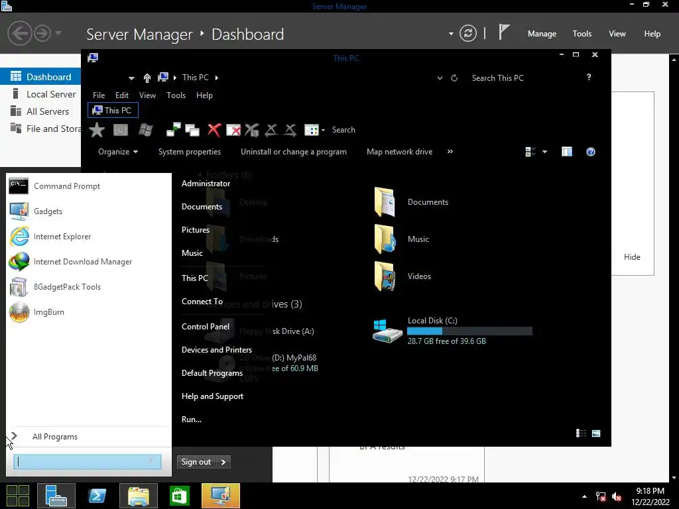Open the Edit menu in Explorer
Viewport: 679px width, 509px height.
pos(122,95)
